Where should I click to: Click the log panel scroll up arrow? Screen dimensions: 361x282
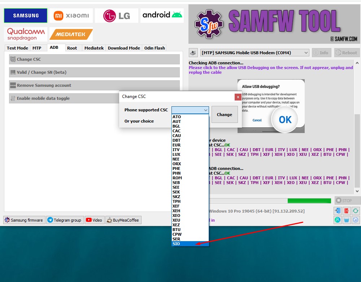click(x=357, y=63)
